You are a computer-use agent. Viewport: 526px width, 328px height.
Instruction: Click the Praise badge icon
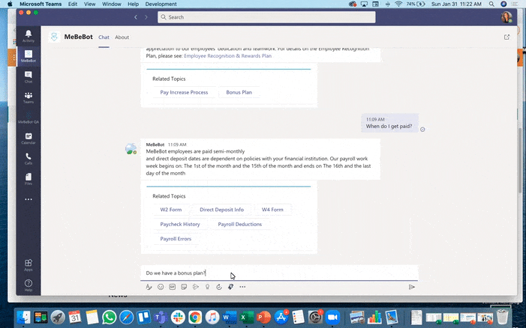pos(207,287)
